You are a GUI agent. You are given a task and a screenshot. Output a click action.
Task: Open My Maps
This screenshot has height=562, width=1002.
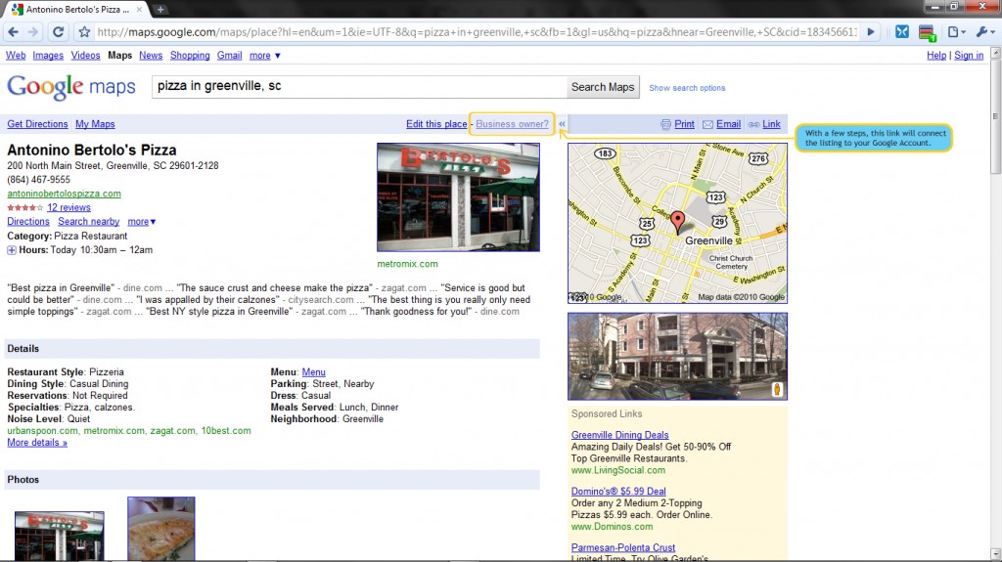95,124
